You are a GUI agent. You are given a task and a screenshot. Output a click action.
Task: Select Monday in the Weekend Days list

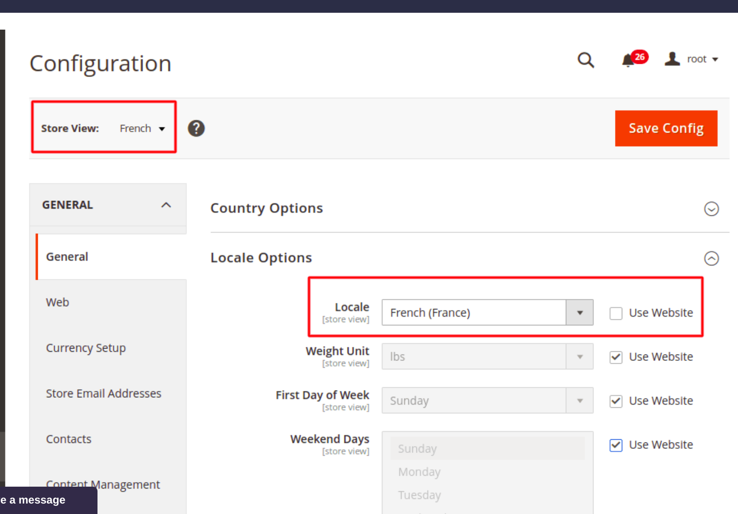click(x=419, y=472)
